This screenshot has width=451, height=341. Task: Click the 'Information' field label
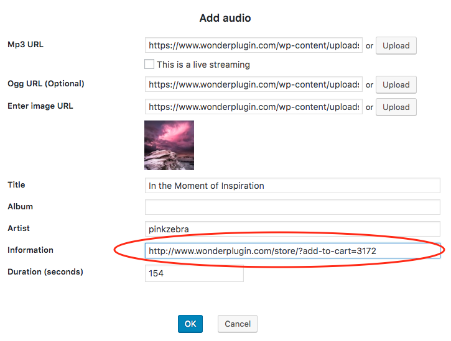[30, 250]
